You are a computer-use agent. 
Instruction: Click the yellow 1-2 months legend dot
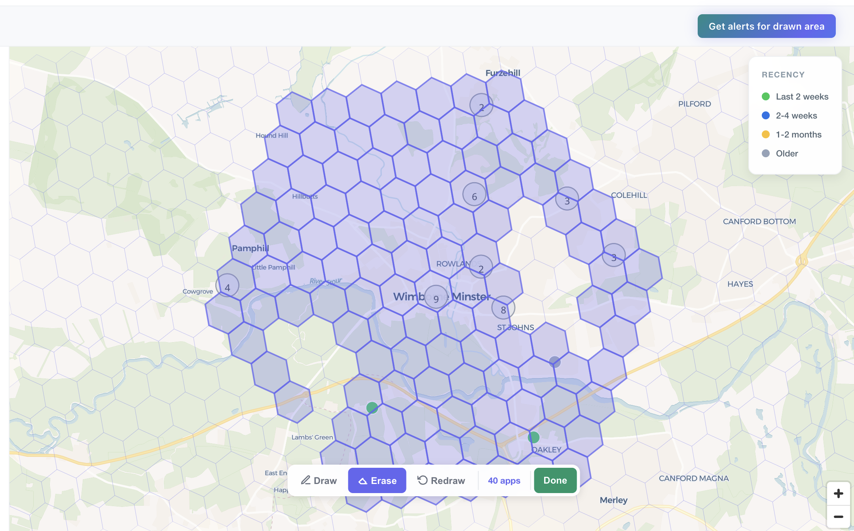pyautogui.click(x=766, y=134)
